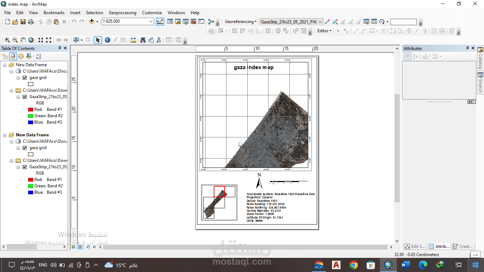Uncheck GazaStrip raster in the lower data frame
This screenshot has height=272, width=484.
coord(24,167)
